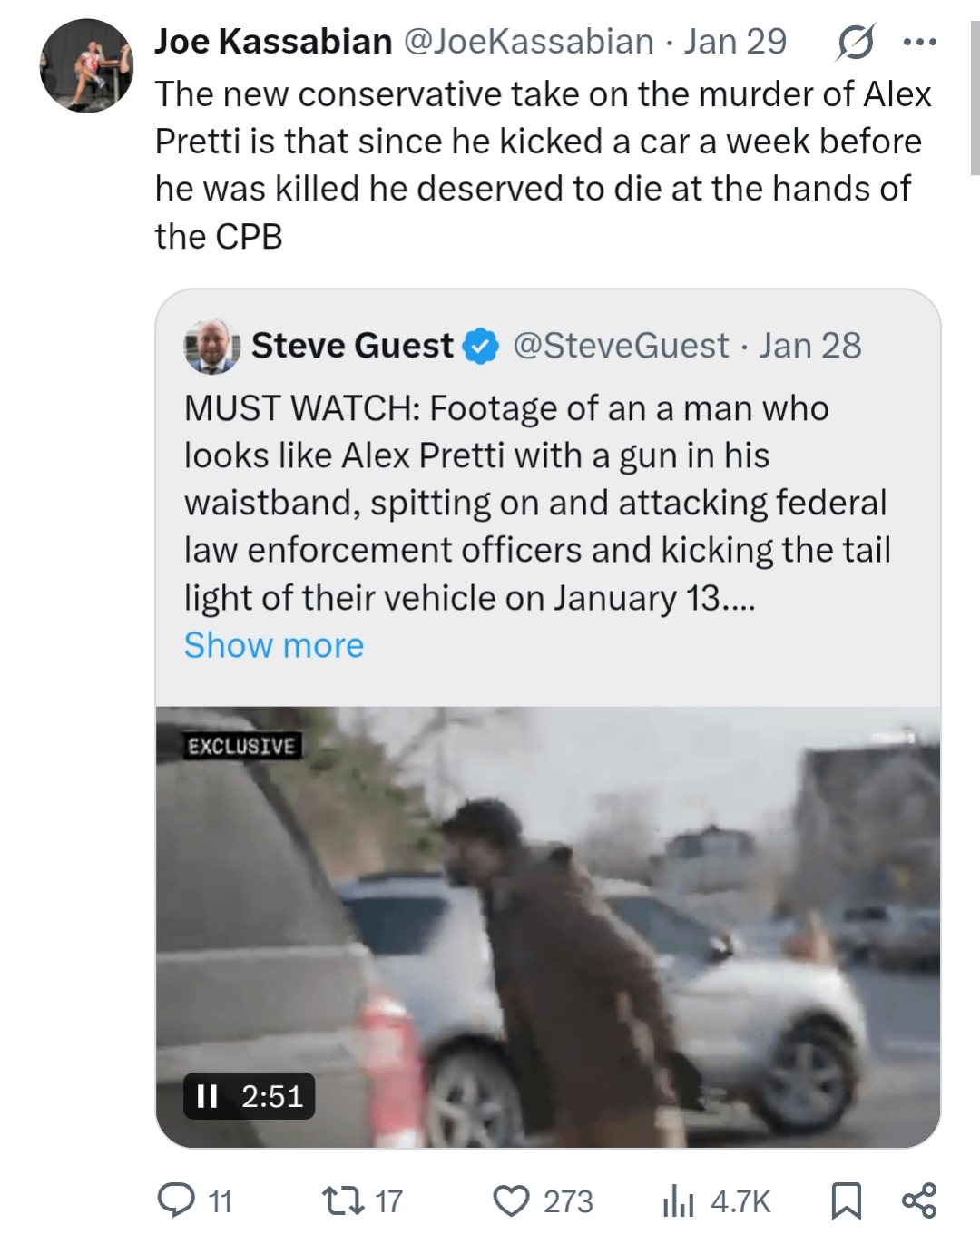Open the Joe Kassabian display name
This screenshot has width=980, height=1244.
[x=273, y=42]
